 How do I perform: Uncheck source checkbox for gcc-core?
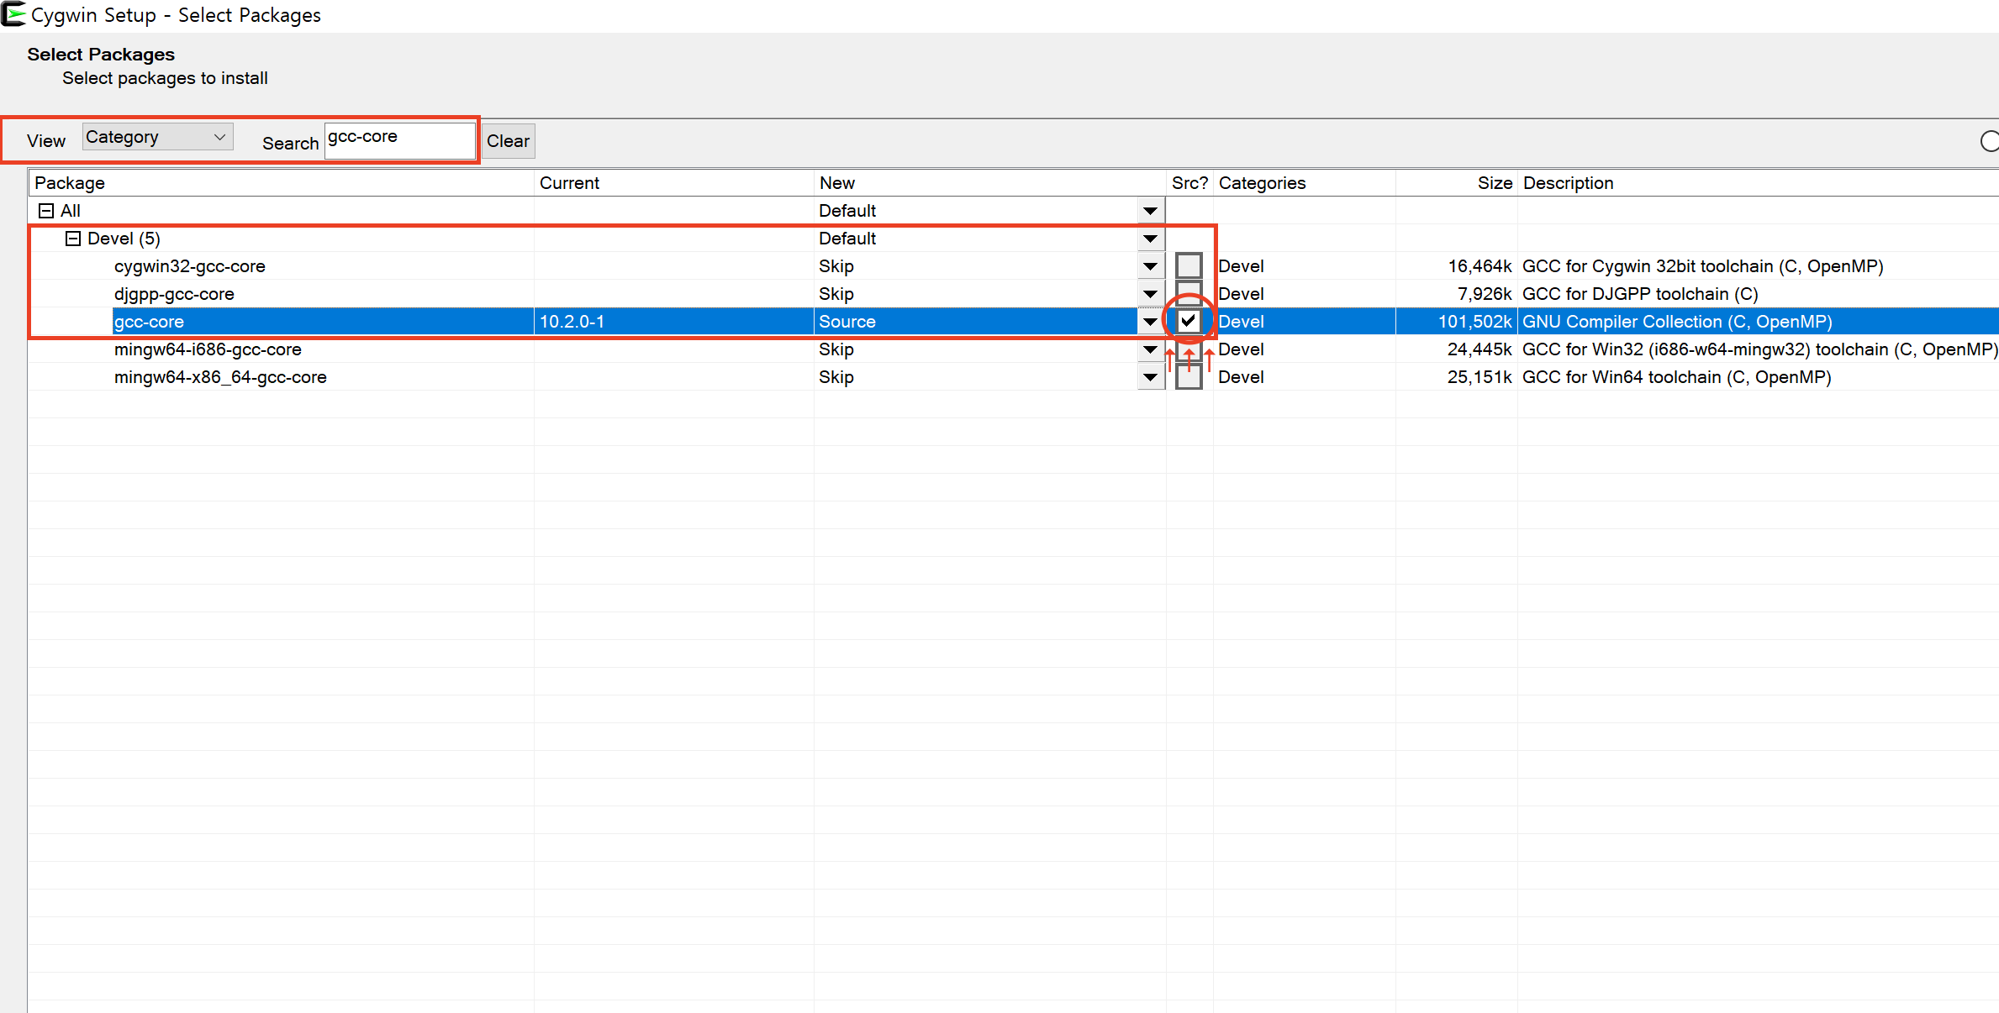tap(1188, 321)
